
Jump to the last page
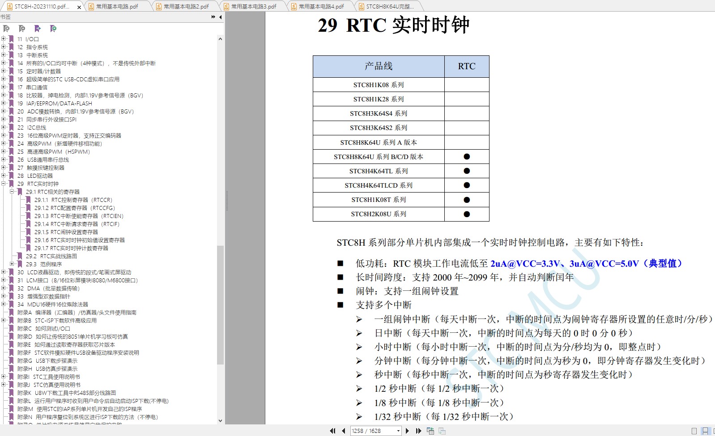(418, 431)
